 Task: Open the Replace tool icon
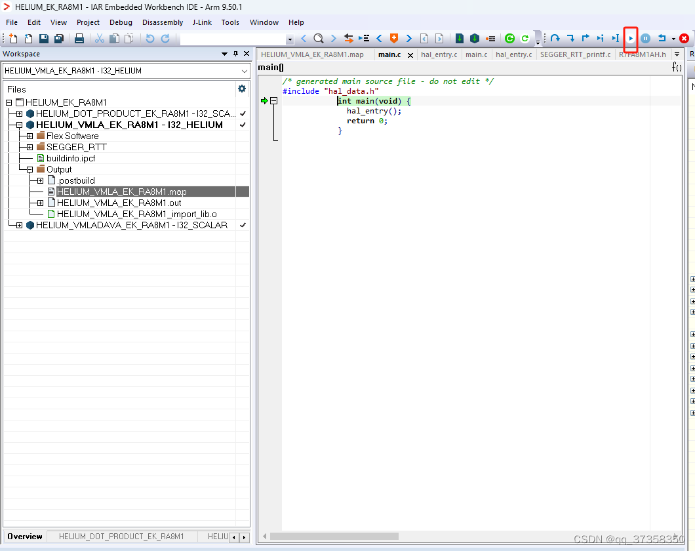pos(349,39)
